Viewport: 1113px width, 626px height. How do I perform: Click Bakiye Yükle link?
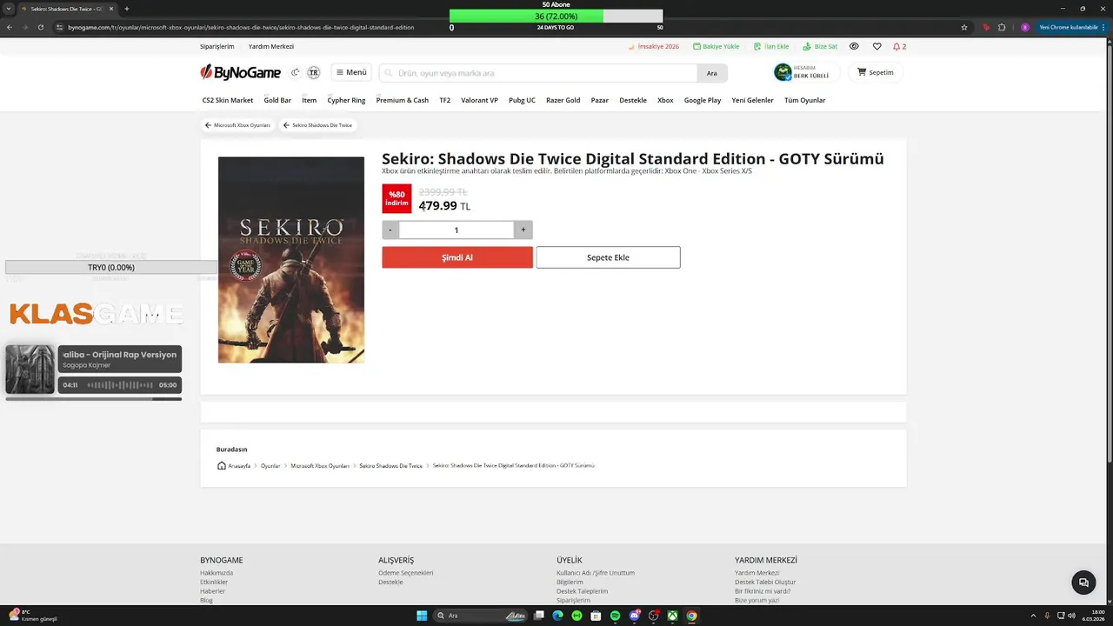click(x=716, y=46)
